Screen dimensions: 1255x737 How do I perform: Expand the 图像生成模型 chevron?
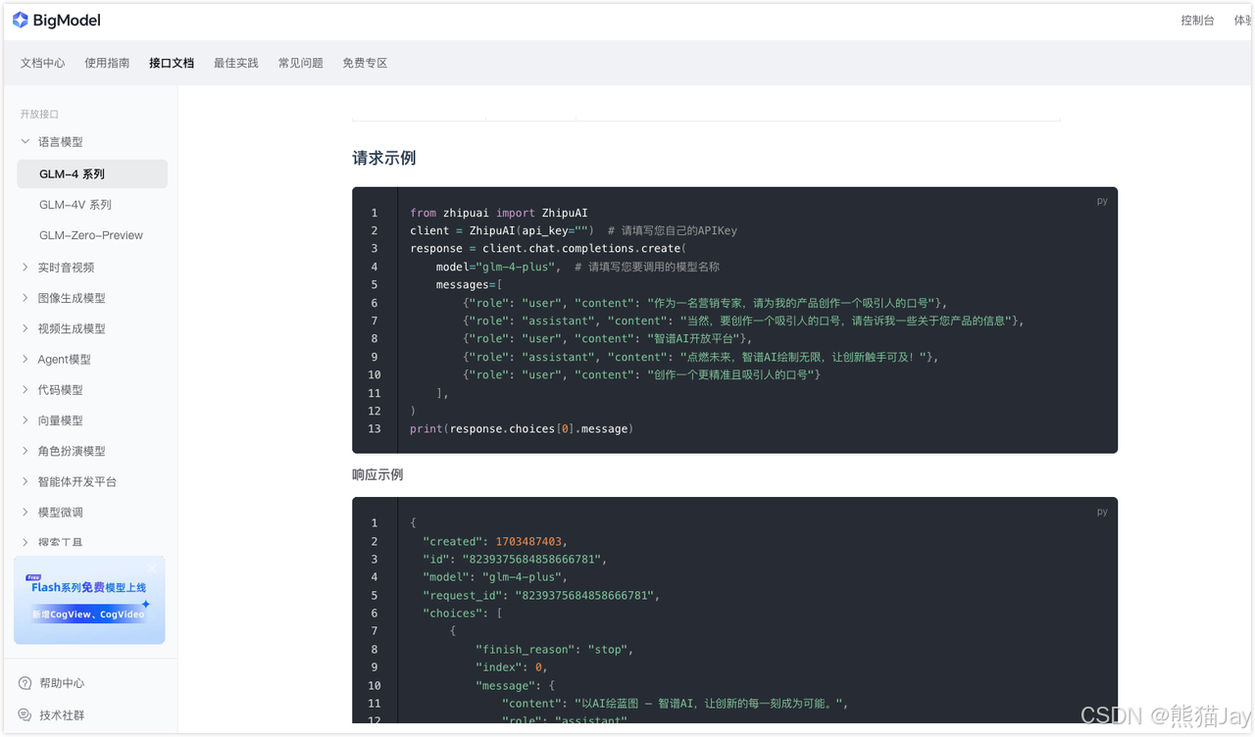point(25,298)
